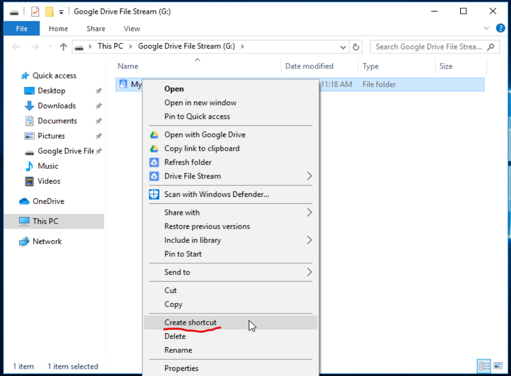Viewport: 511px width, 376px height.
Task: Switch to Large icons view in status bar
Action: 498,366
